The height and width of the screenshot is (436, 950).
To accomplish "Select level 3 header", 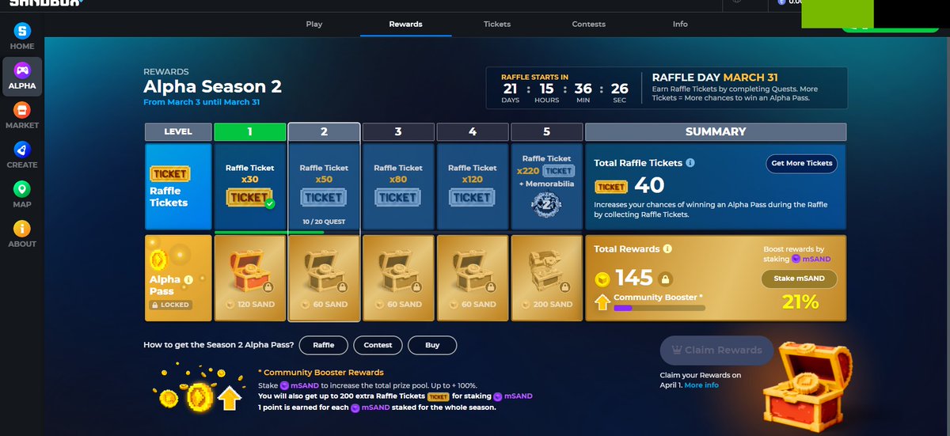I will tap(398, 132).
